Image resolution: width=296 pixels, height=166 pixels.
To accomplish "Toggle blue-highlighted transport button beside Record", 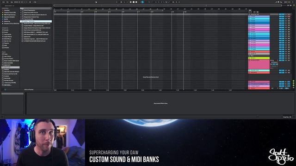I will 142,2.
